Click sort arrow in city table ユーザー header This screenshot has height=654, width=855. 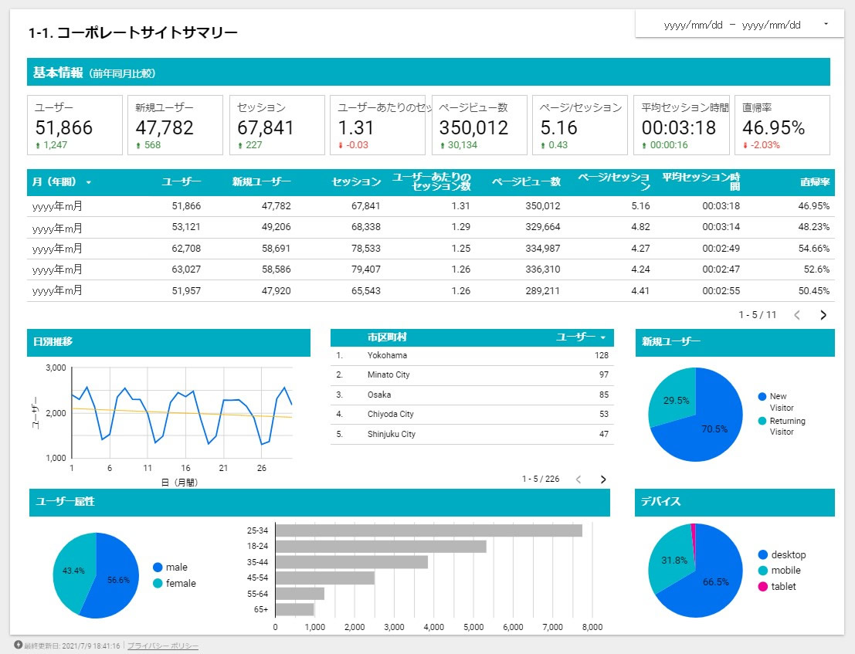tap(603, 338)
